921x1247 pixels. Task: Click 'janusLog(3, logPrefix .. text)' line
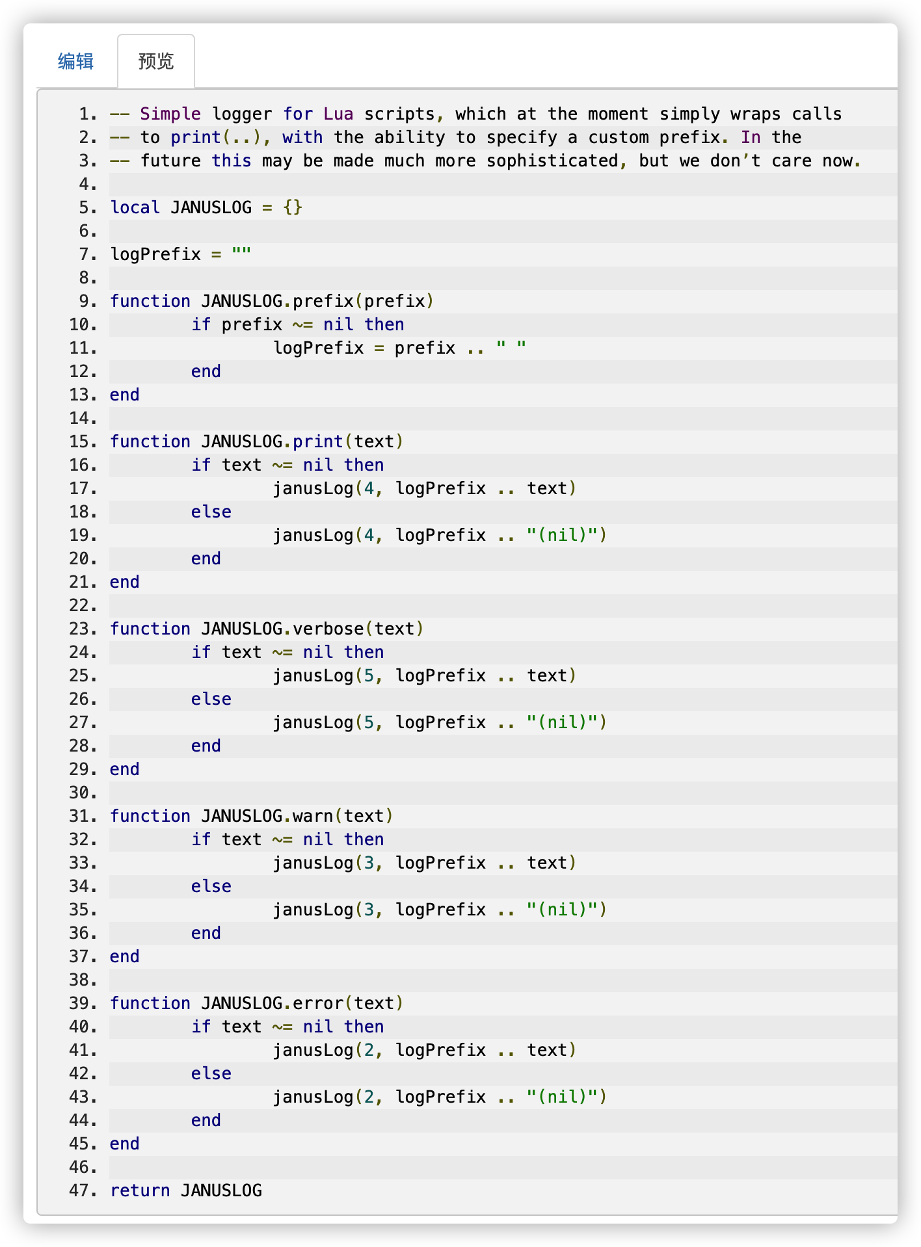424,863
